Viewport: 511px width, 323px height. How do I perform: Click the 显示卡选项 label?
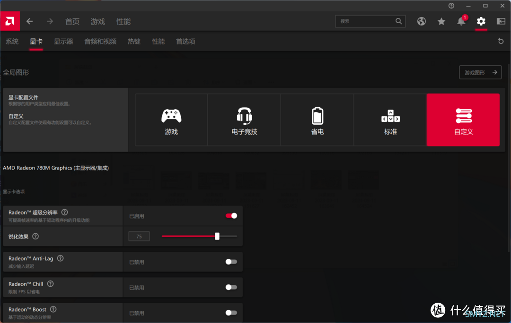(x=14, y=192)
